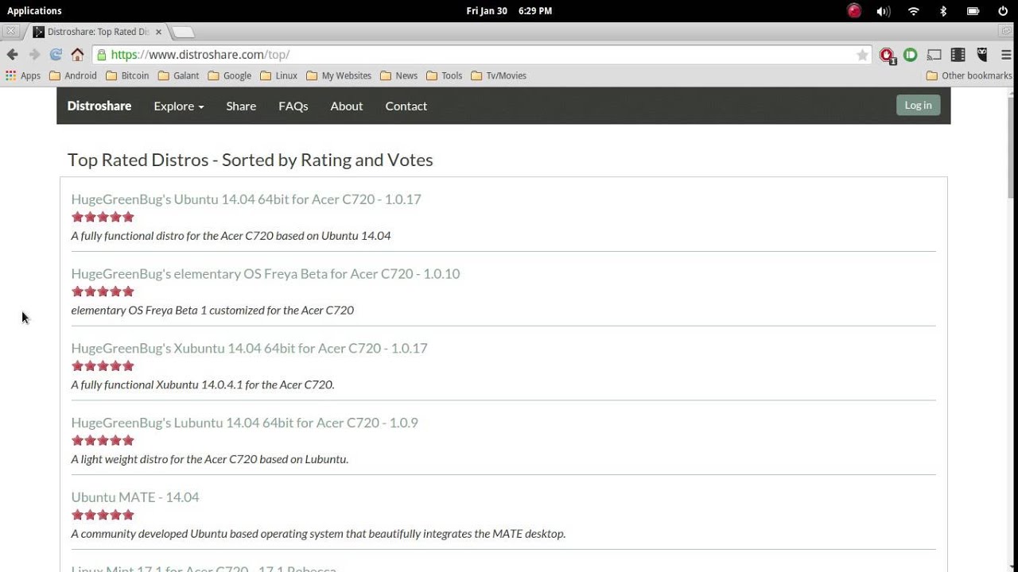The image size is (1018, 572).
Task: Click the star rating under the Xubuntu 14.04 entry
Action: [103, 366]
